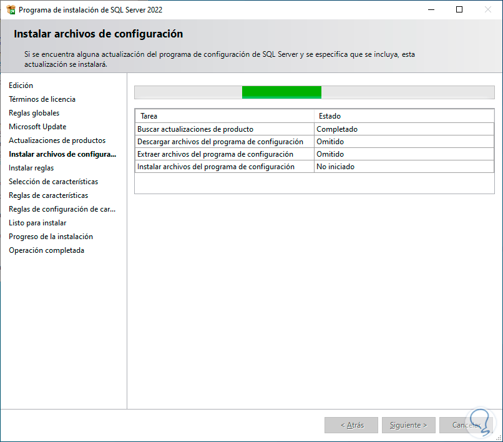The image size is (503, 442).
Task: Click the Estado column header
Action: (404, 116)
